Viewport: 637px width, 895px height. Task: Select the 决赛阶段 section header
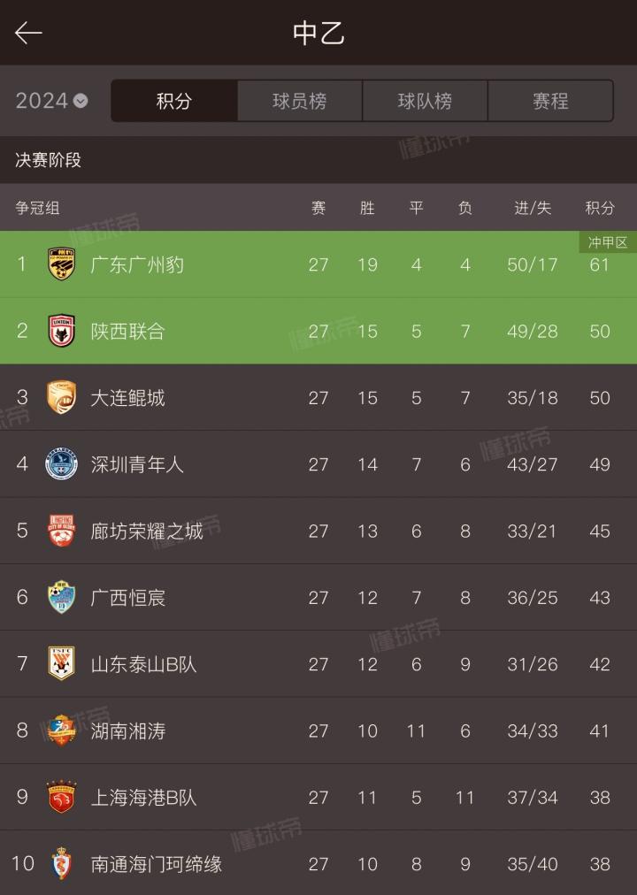point(48,160)
